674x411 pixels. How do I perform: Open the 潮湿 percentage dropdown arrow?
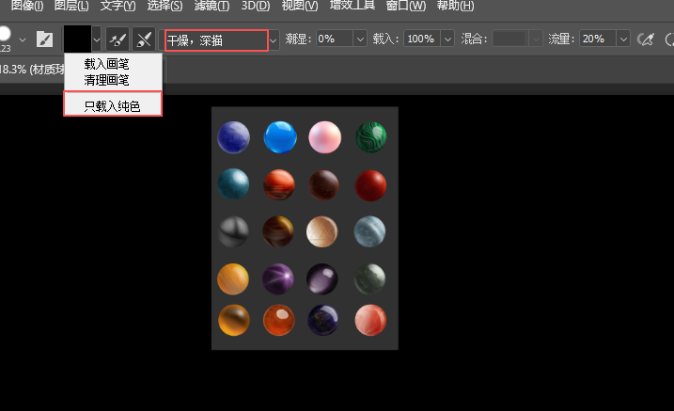pyautogui.click(x=360, y=40)
